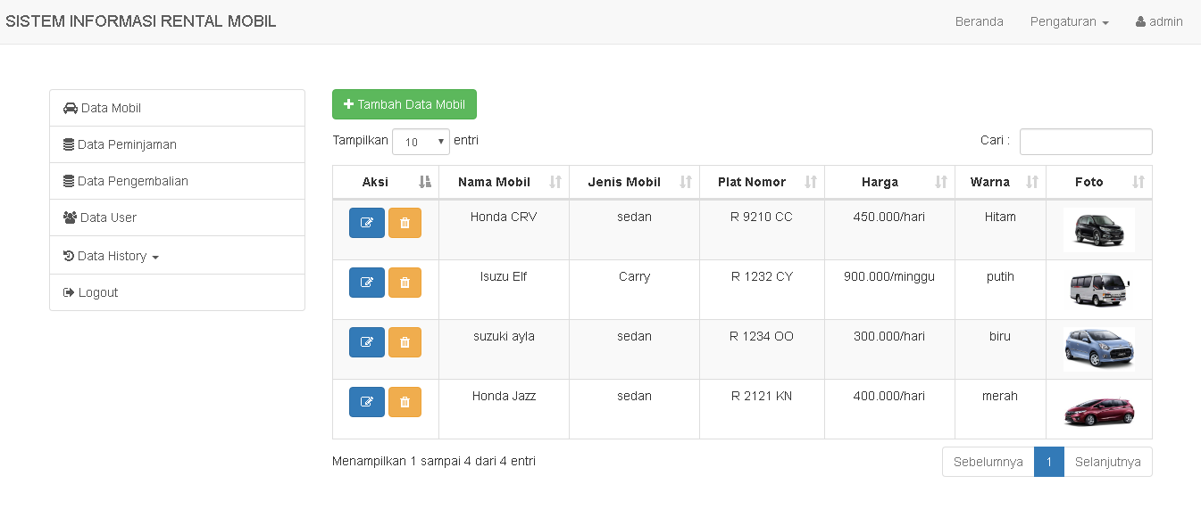Click the logout icon in the sidebar
The width and height of the screenshot is (1201, 517).
click(x=70, y=291)
